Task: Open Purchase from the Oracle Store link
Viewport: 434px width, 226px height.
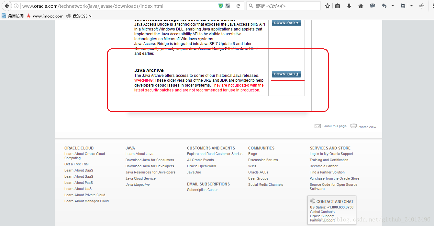Action: [x=334, y=179]
